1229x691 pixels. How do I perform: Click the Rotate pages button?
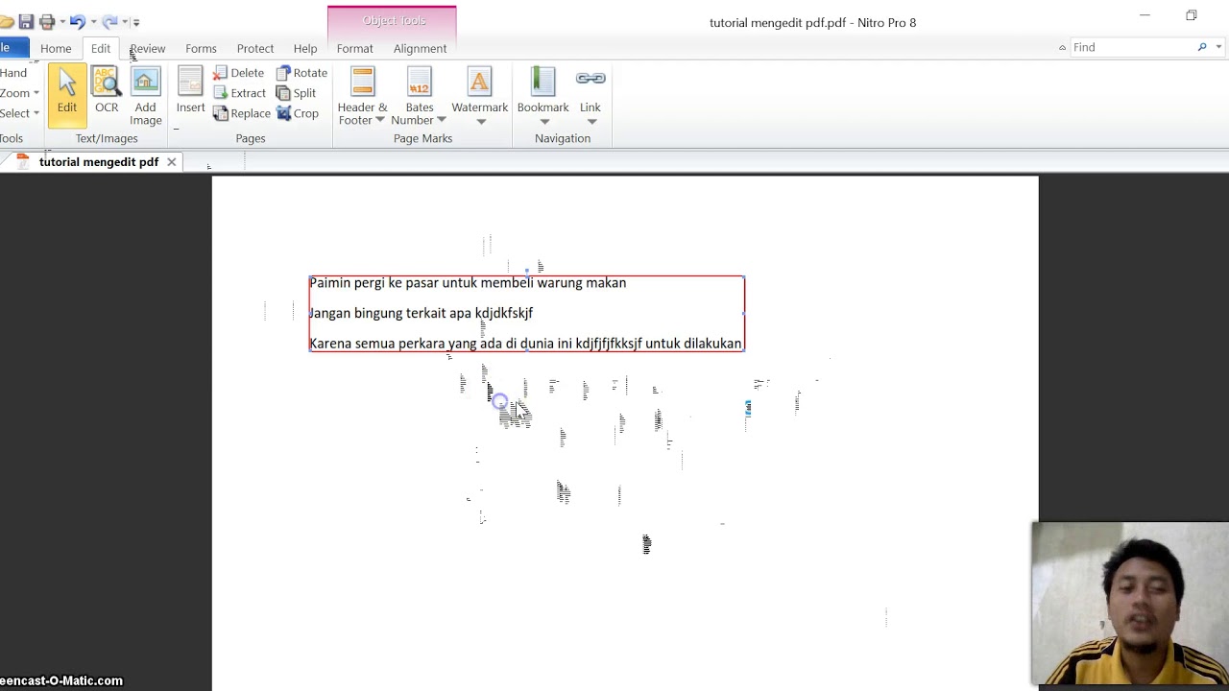click(301, 73)
